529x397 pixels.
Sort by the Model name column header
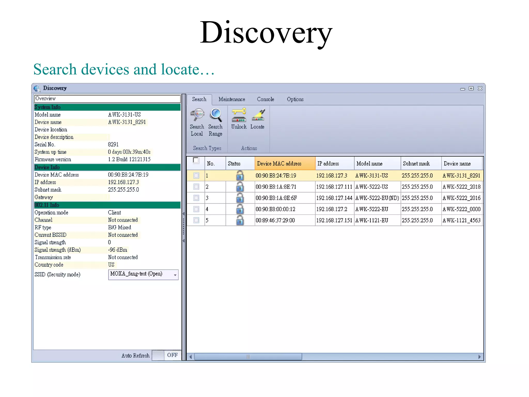pyautogui.click(x=378, y=163)
